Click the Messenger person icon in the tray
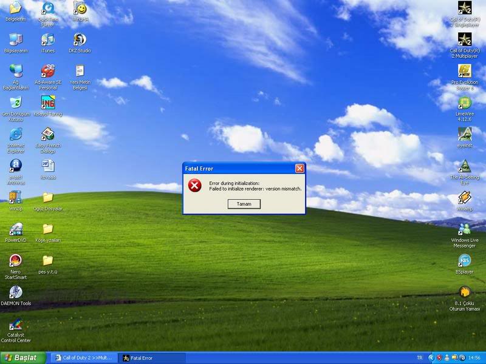The image size is (486, 364). (x=447, y=358)
